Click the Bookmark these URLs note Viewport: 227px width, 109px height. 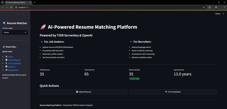click(x=14, y=76)
